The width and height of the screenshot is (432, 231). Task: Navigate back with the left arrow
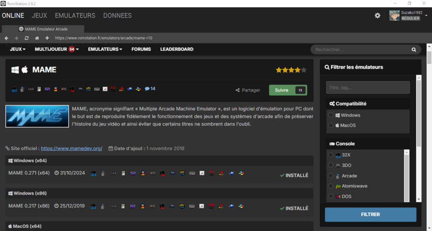pos(6,38)
